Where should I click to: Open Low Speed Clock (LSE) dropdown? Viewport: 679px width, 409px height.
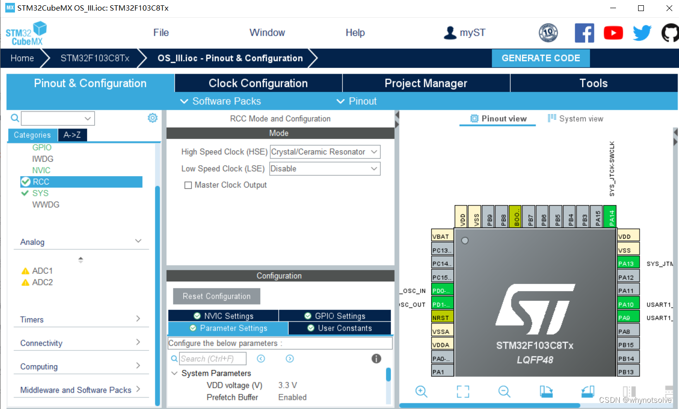pos(325,169)
